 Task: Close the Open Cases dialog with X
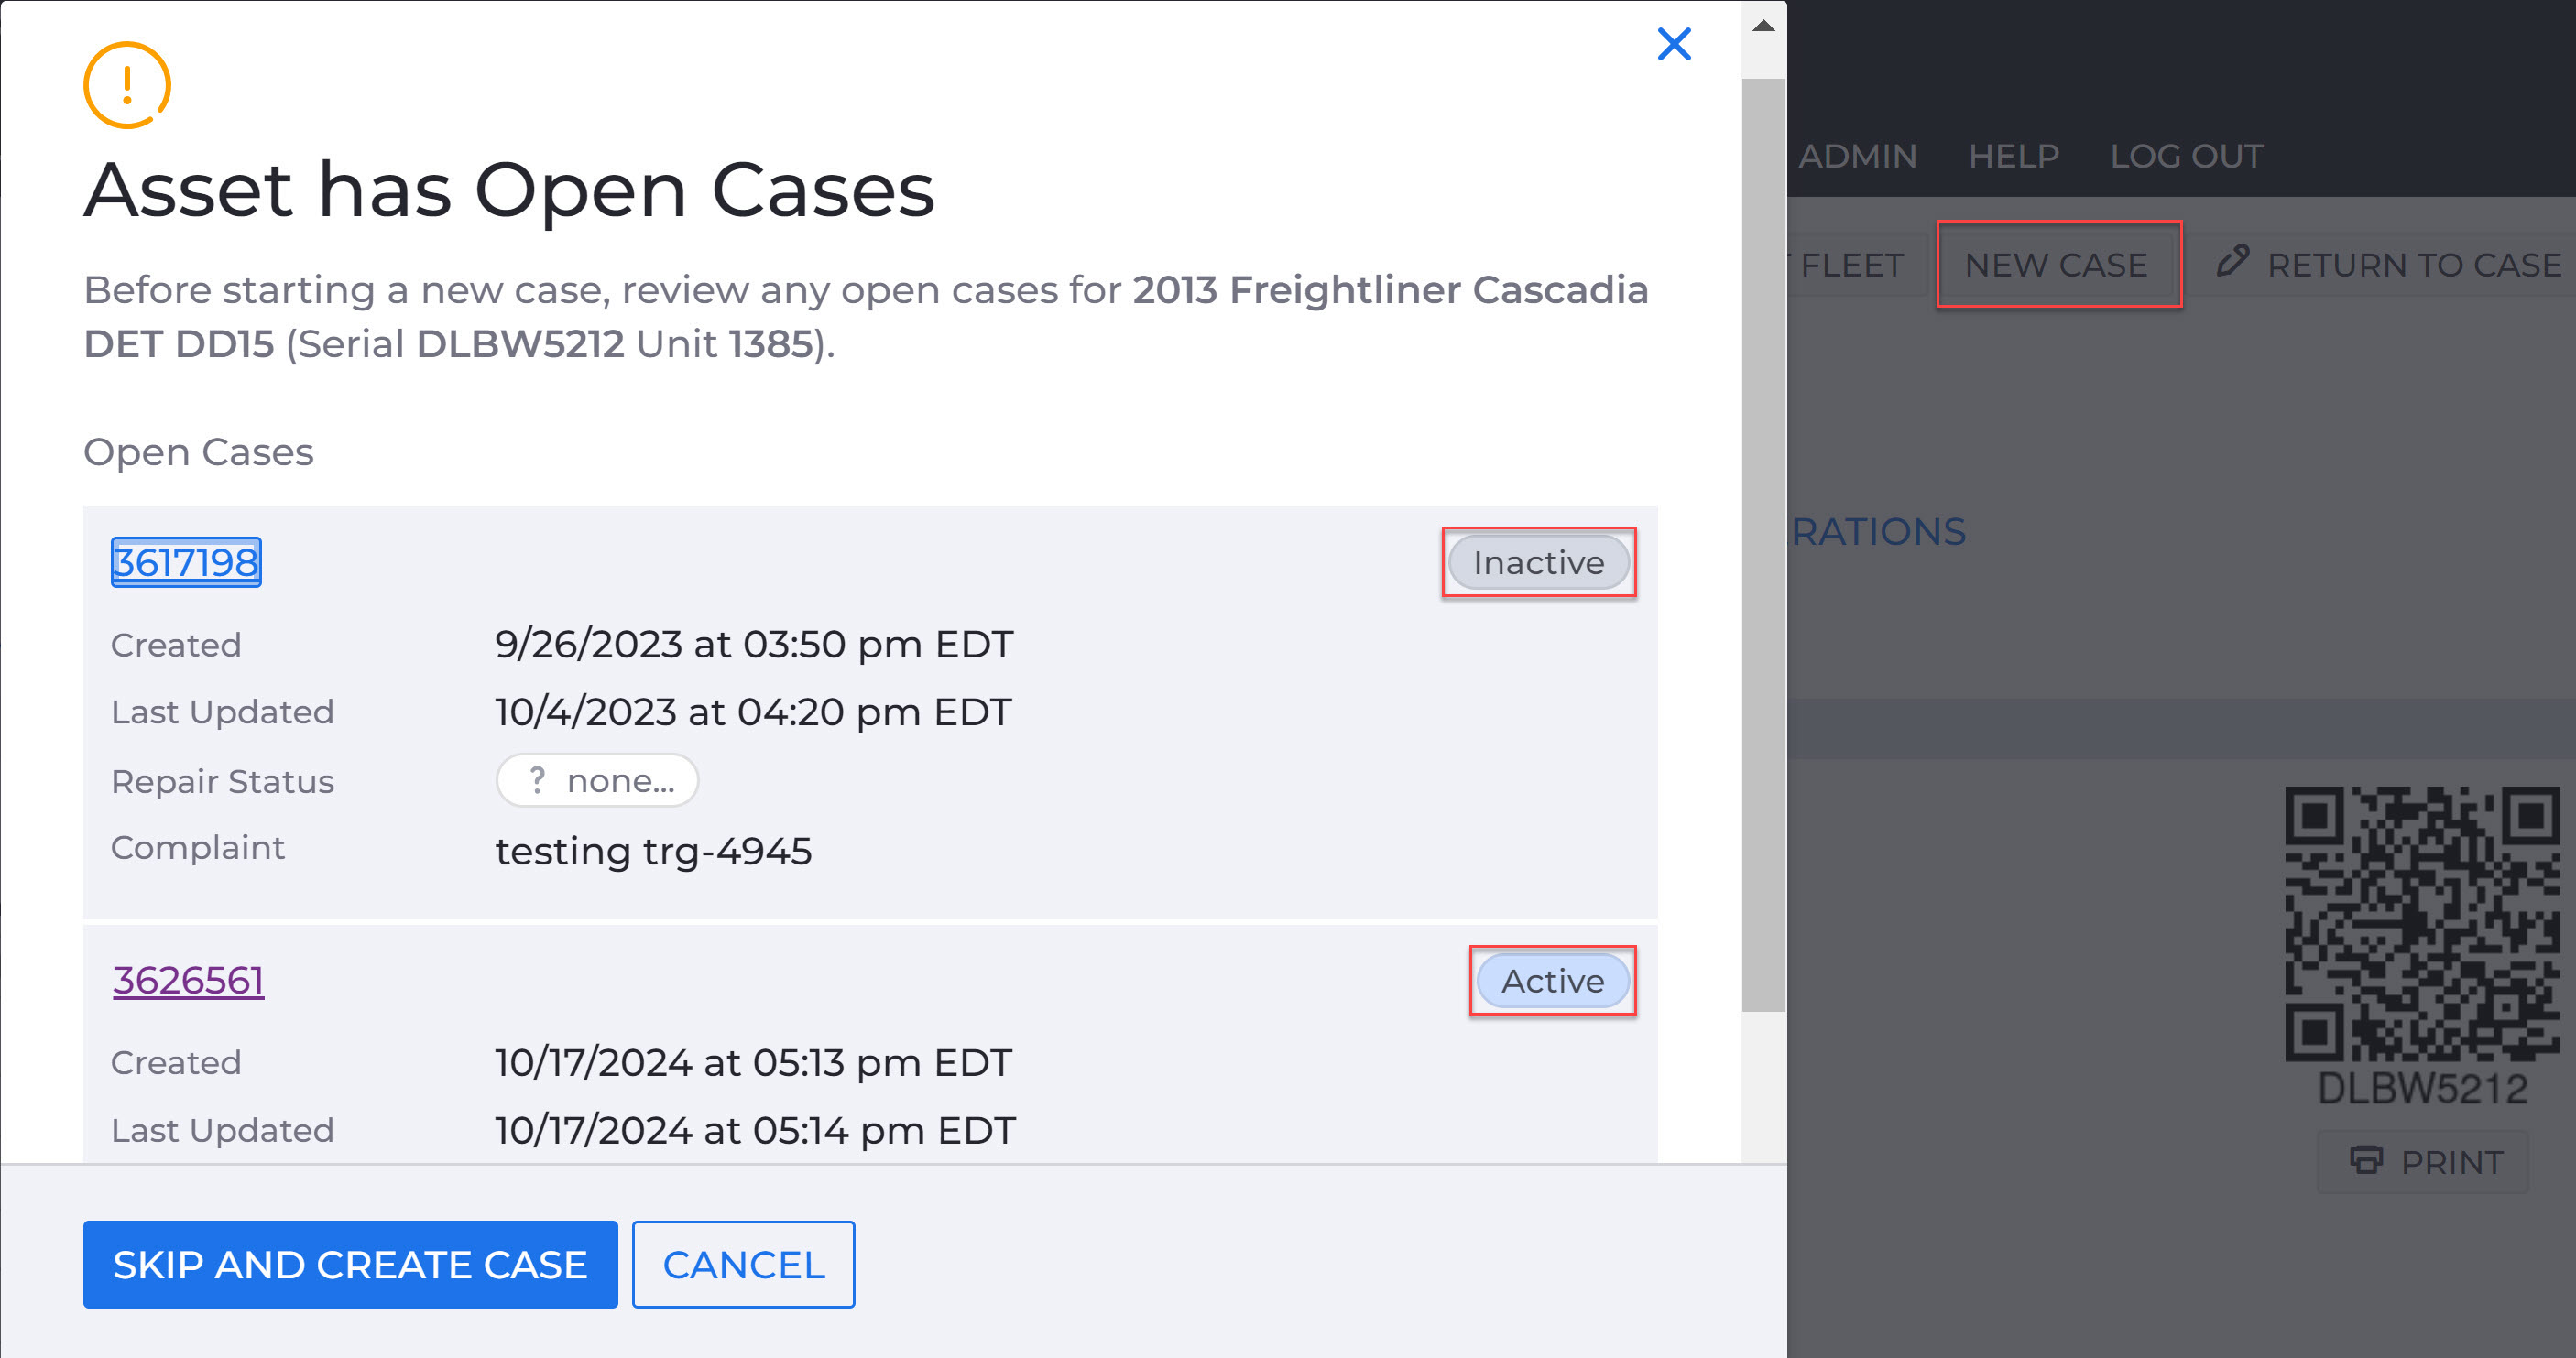(x=1673, y=44)
